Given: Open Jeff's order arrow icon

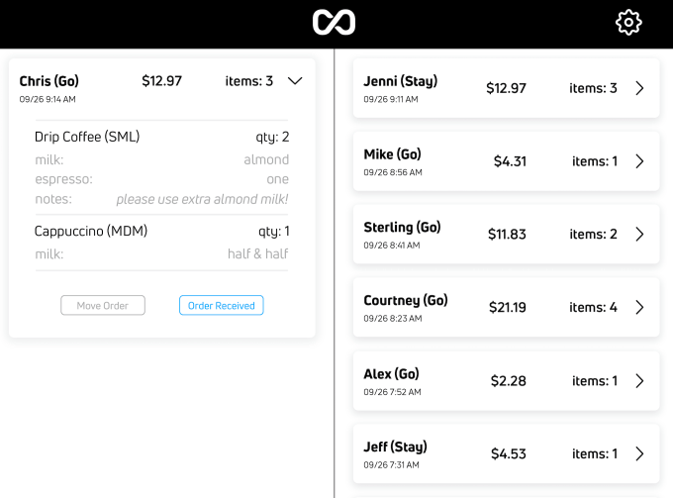Looking at the screenshot, I should pos(639,454).
